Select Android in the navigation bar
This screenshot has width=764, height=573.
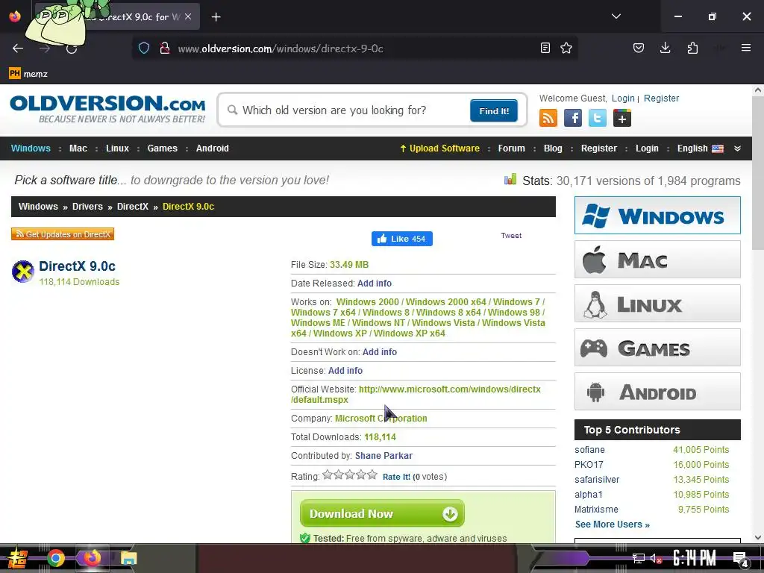point(213,148)
